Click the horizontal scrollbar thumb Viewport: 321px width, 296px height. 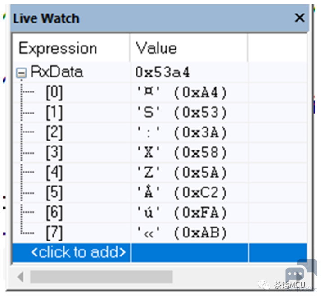101,277
